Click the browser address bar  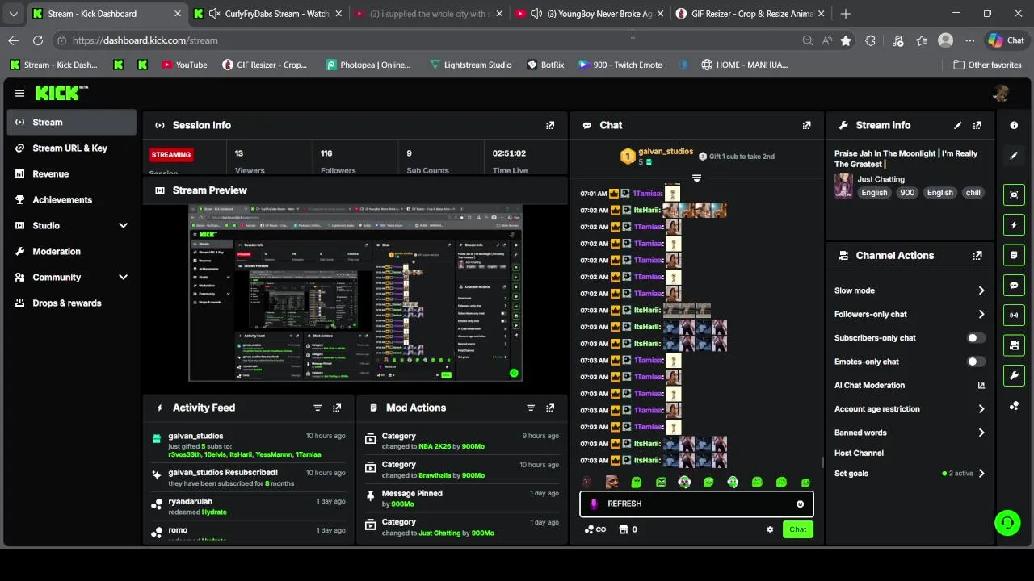pos(428,40)
